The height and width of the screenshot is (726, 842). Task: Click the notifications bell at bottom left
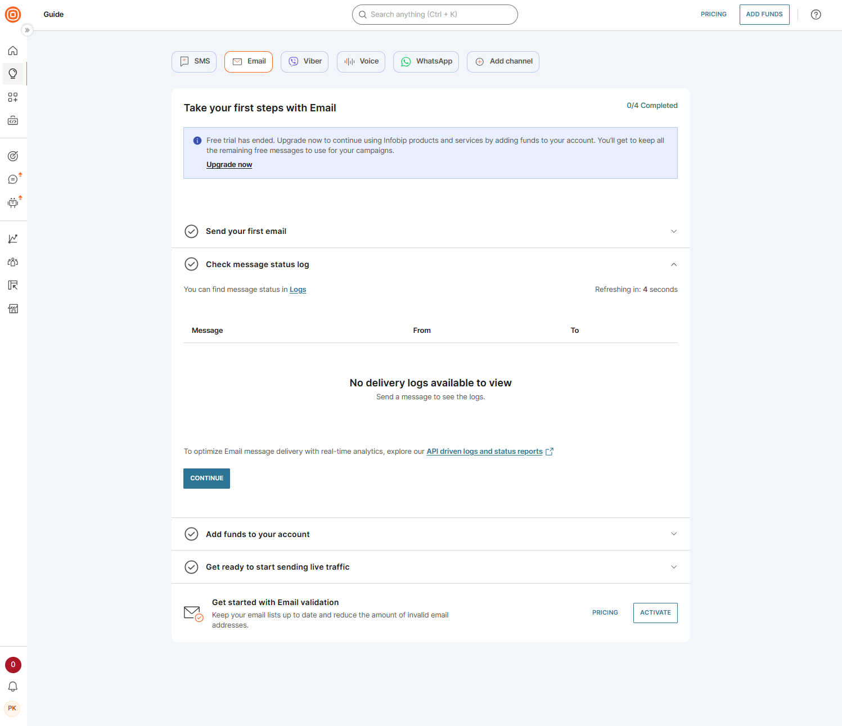point(13,687)
